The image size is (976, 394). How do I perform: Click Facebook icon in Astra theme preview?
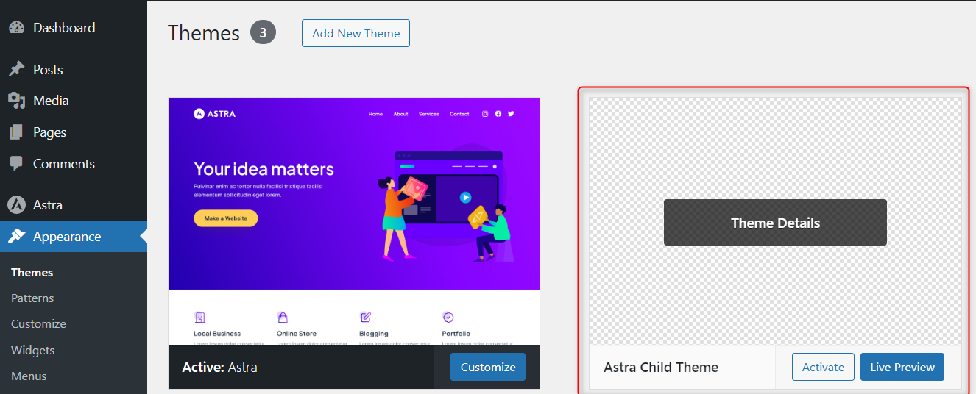pyautogui.click(x=498, y=114)
